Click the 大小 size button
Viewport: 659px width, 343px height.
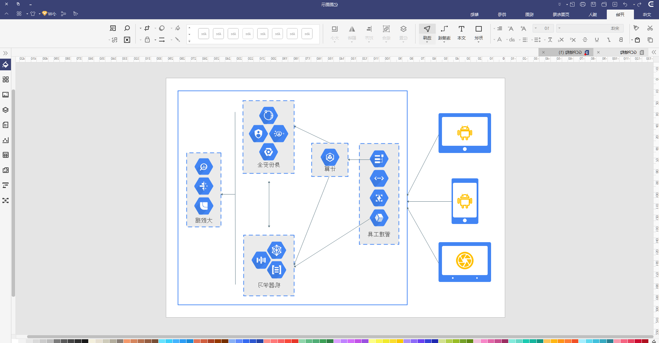point(335,33)
